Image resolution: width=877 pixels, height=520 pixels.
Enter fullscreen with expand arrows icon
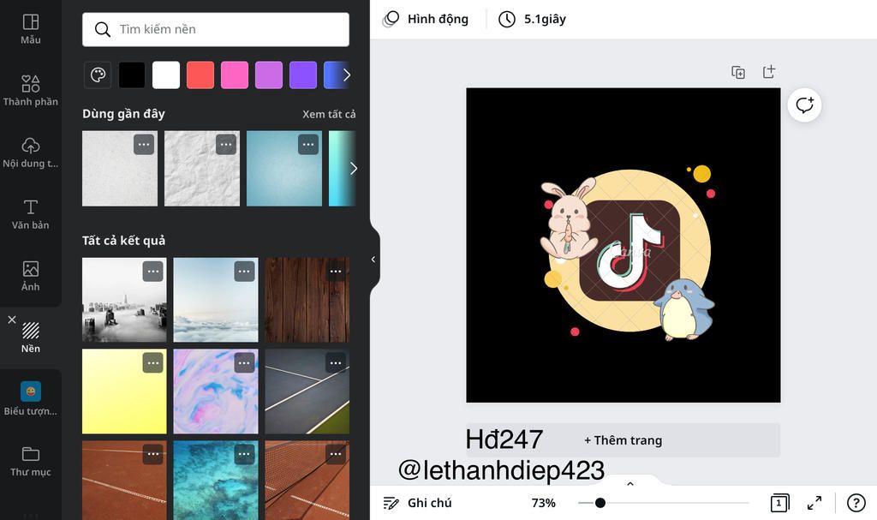pyautogui.click(x=814, y=503)
